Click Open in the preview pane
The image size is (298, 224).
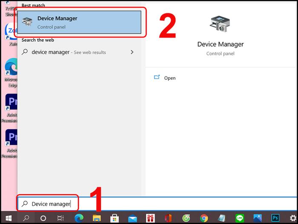coord(170,78)
